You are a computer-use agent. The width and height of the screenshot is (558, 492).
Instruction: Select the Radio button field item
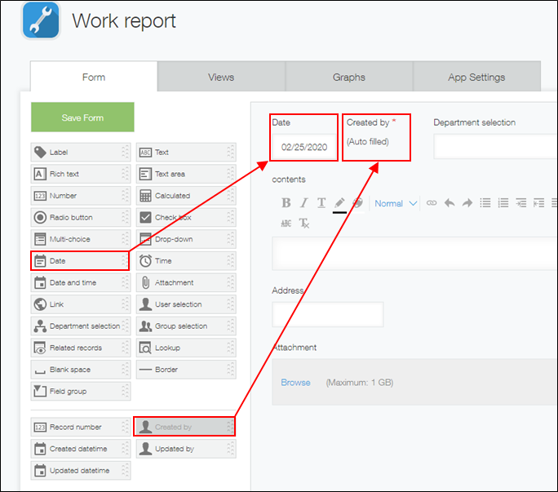pos(81,218)
